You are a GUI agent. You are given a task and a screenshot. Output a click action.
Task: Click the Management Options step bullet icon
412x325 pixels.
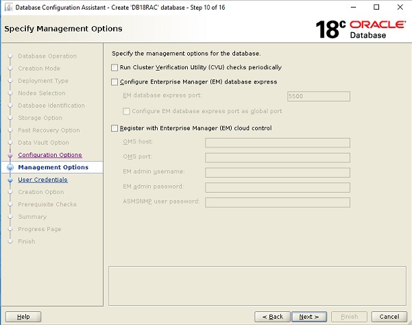coord(10,167)
